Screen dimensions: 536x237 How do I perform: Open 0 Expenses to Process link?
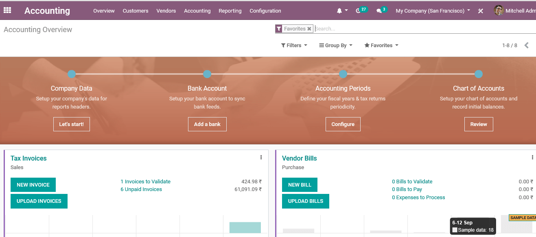(x=418, y=198)
